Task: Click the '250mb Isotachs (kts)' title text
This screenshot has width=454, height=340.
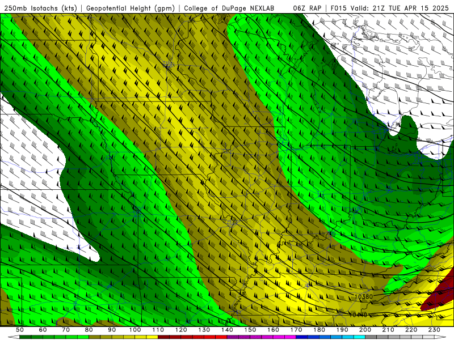Action: (x=40, y=8)
